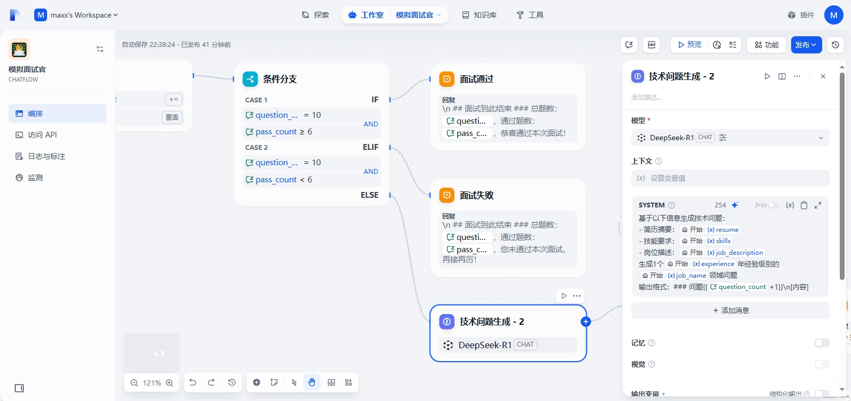Select the 面试通过 answer node
Screen dimensions: 851x401
pos(508,107)
